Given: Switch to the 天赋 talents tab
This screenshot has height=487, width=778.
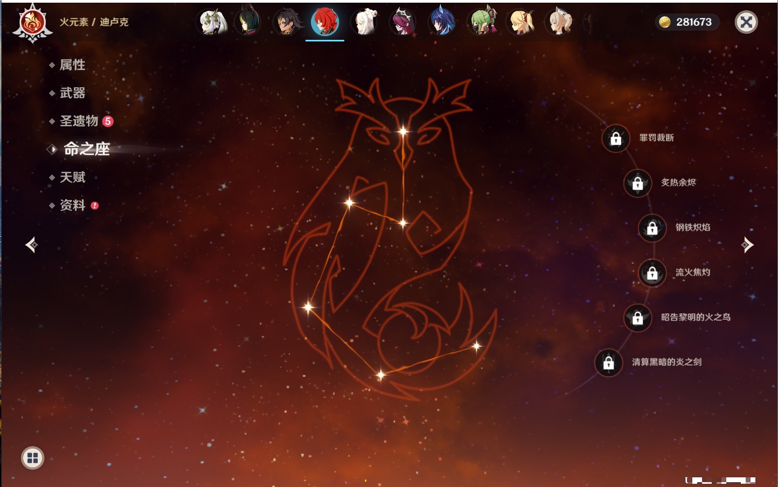Looking at the screenshot, I should (72, 177).
